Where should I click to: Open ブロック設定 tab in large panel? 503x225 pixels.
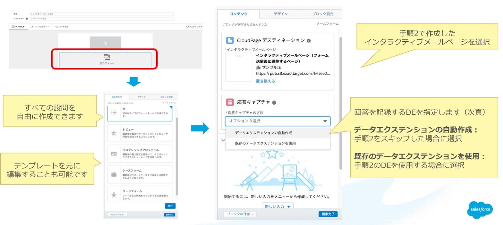(x=323, y=14)
